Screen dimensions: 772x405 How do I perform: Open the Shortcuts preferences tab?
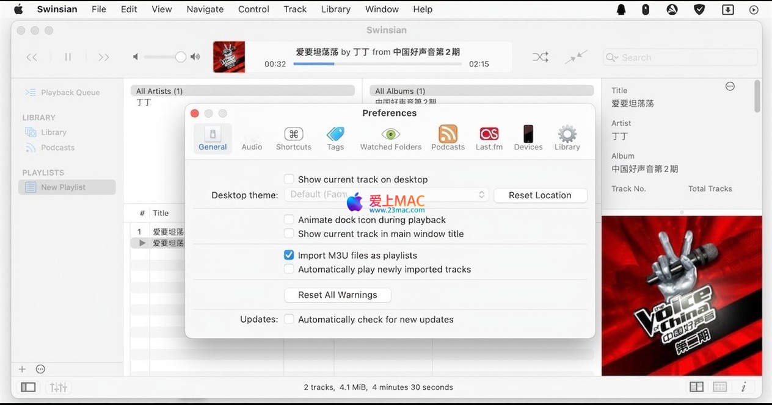point(293,138)
